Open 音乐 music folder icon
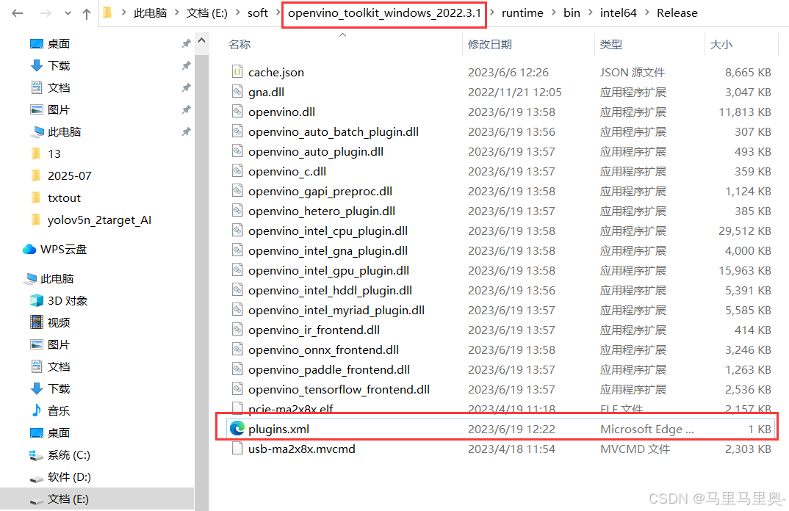The width and height of the screenshot is (789, 511). pos(36,410)
